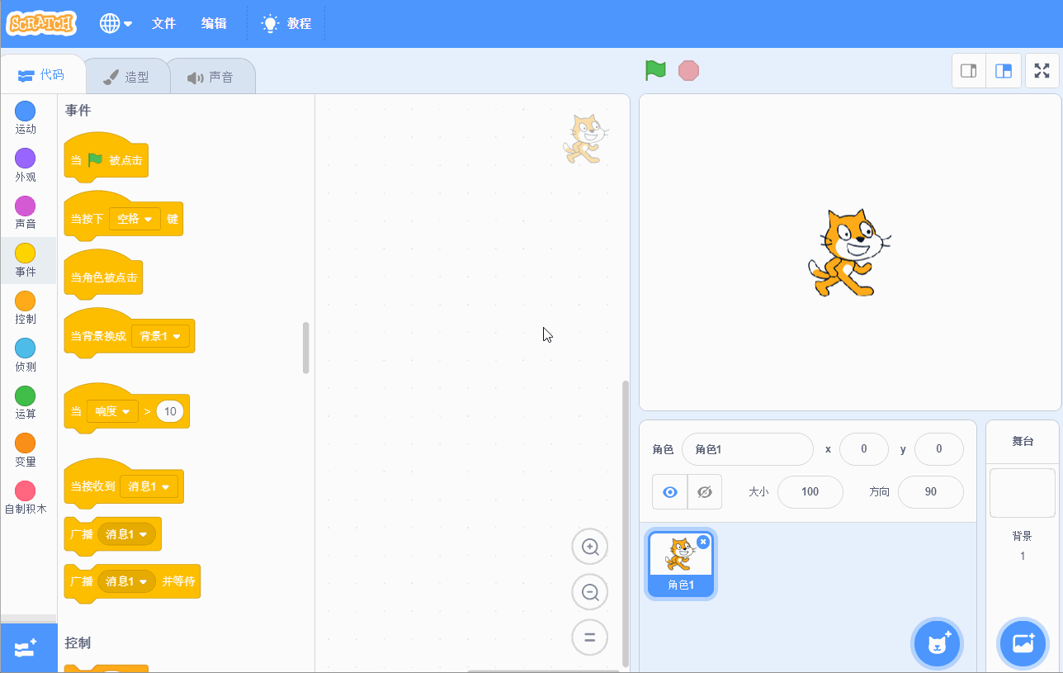This screenshot has height=673, width=1063.
Task: Switch to large stage layout
Action: 1004,71
